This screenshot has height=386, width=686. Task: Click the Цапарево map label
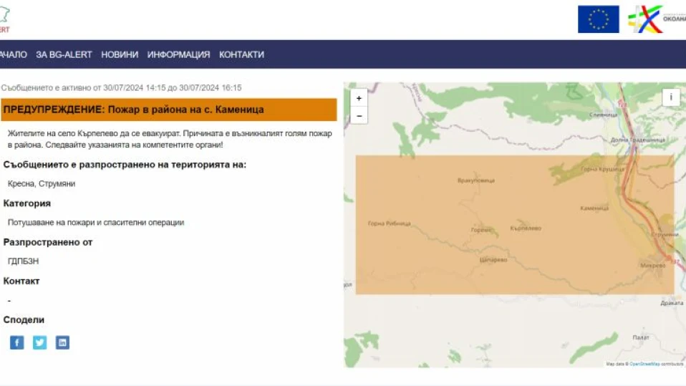tap(493, 259)
